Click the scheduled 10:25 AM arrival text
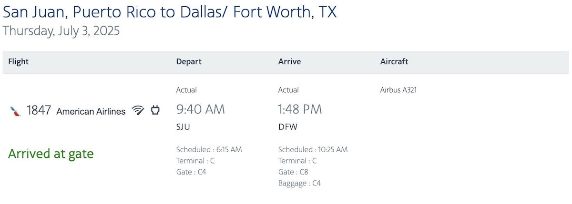This screenshot has width=572, height=204. tap(313, 149)
